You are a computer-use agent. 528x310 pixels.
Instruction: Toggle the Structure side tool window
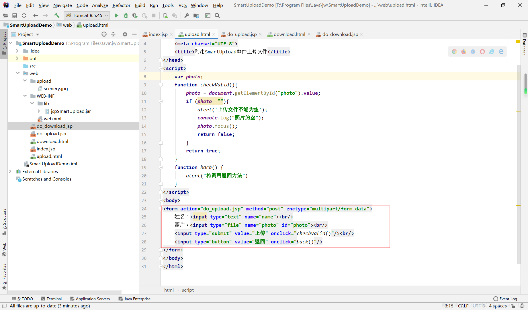coord(4,221)
